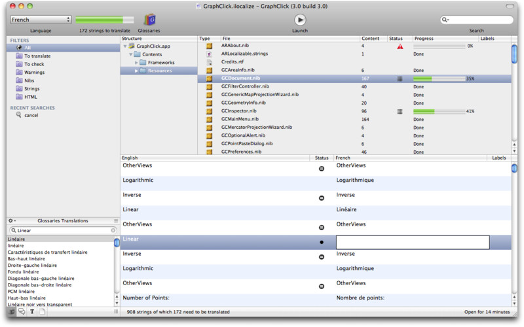Select ARAbout.nib file icon

pyautogui.click(x=209, y=46)
